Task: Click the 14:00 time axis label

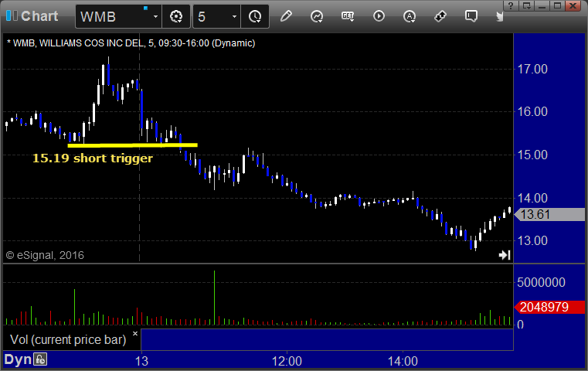Action: [x=403, y=361]
